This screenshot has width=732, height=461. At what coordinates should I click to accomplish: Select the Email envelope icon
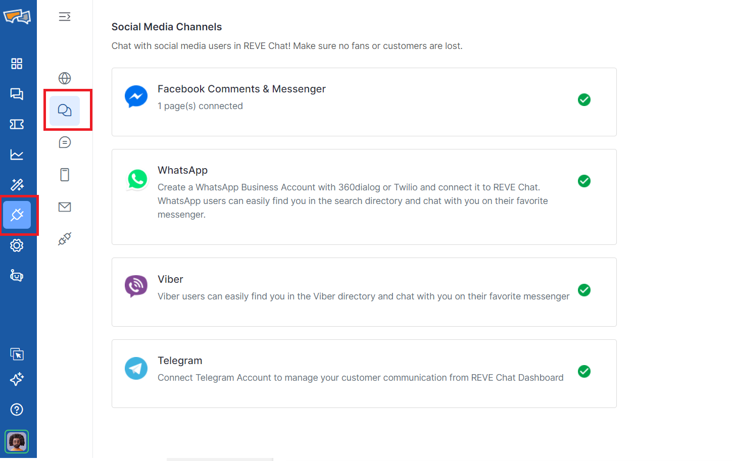tap(65, 207)
